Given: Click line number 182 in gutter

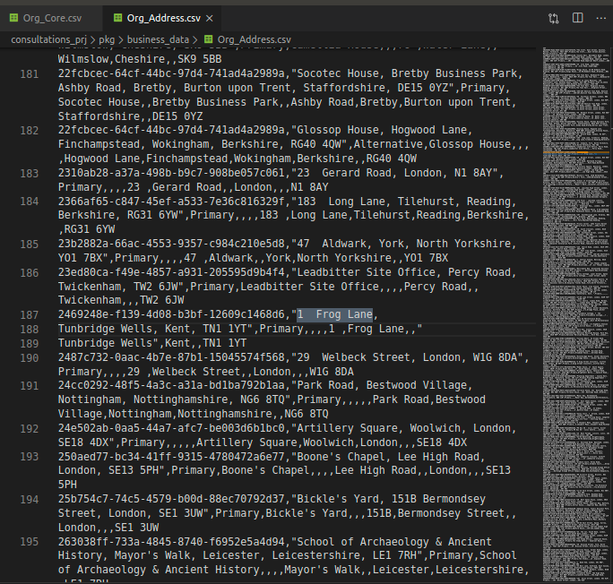Looking at the screenshot, I should pyautogui.click(x=30, y=130).
